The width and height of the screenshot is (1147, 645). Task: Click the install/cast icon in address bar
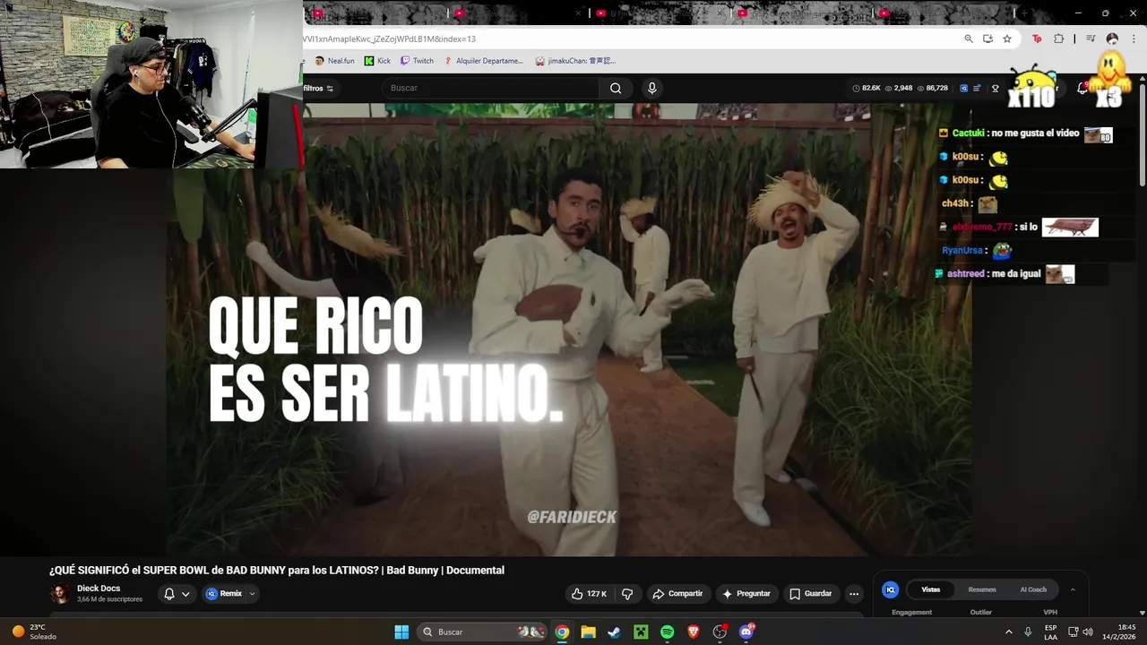coord(987,39)
